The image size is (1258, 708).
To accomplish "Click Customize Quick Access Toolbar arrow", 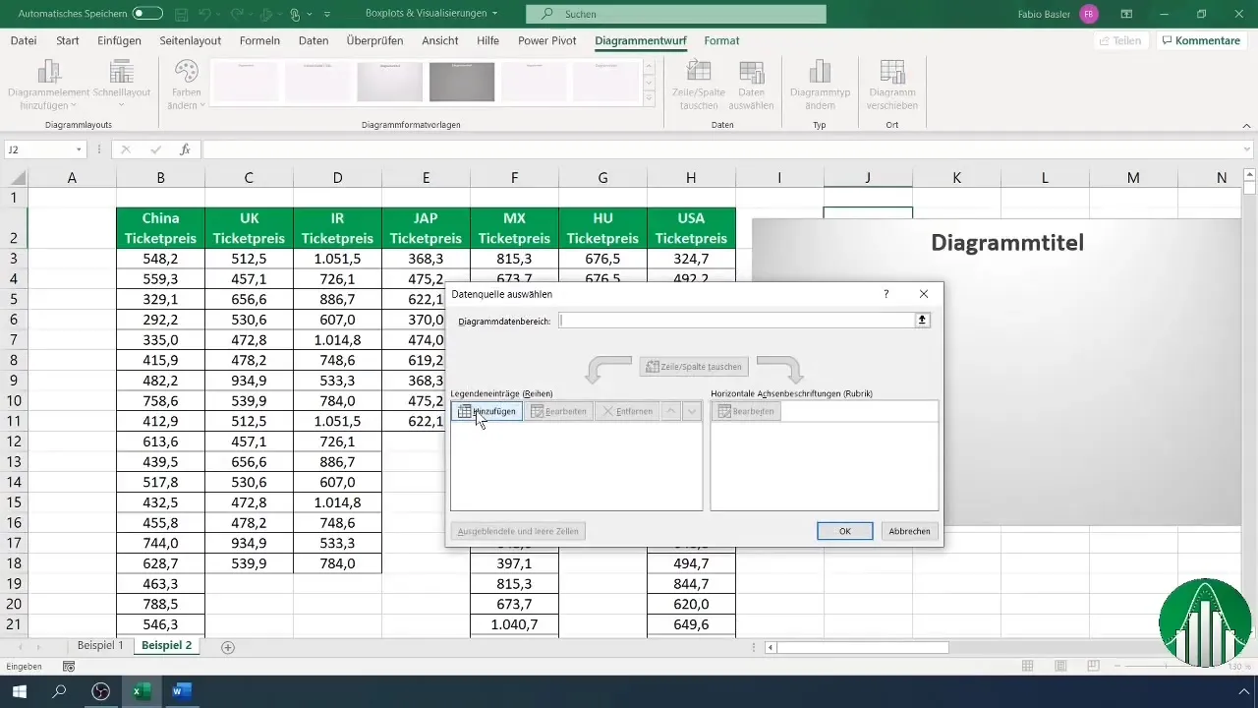I will 327,14.
